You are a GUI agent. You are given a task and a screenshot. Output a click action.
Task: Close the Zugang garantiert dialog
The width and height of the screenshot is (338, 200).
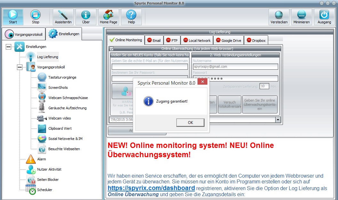[x=202, y=82]
